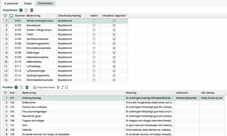Open the filter icon in the Punkter table
Image resolution: width=227 pixels, height=136 pixels.
pos(5,93)
